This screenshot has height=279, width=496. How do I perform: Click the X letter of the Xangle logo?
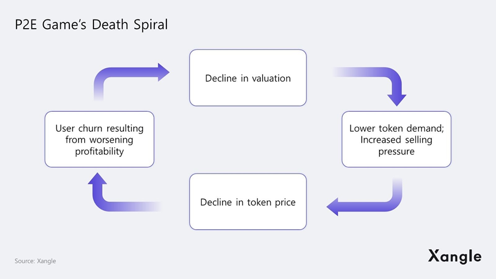click(435, 256)
